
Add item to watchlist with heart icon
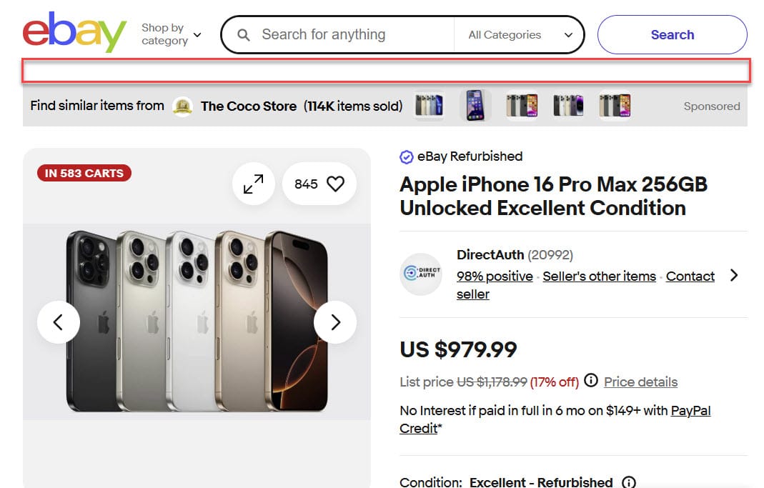point(335,184)
